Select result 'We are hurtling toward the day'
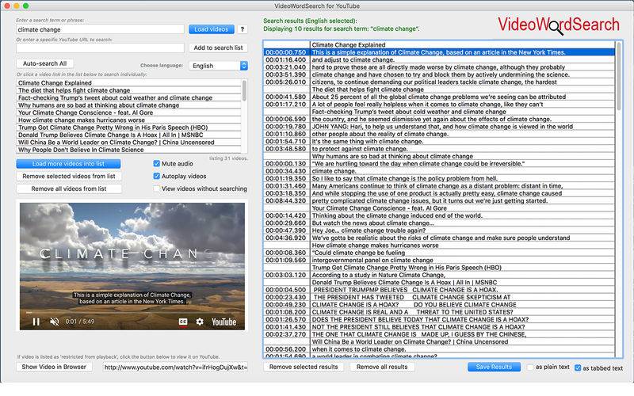 [x=440, y=164]
